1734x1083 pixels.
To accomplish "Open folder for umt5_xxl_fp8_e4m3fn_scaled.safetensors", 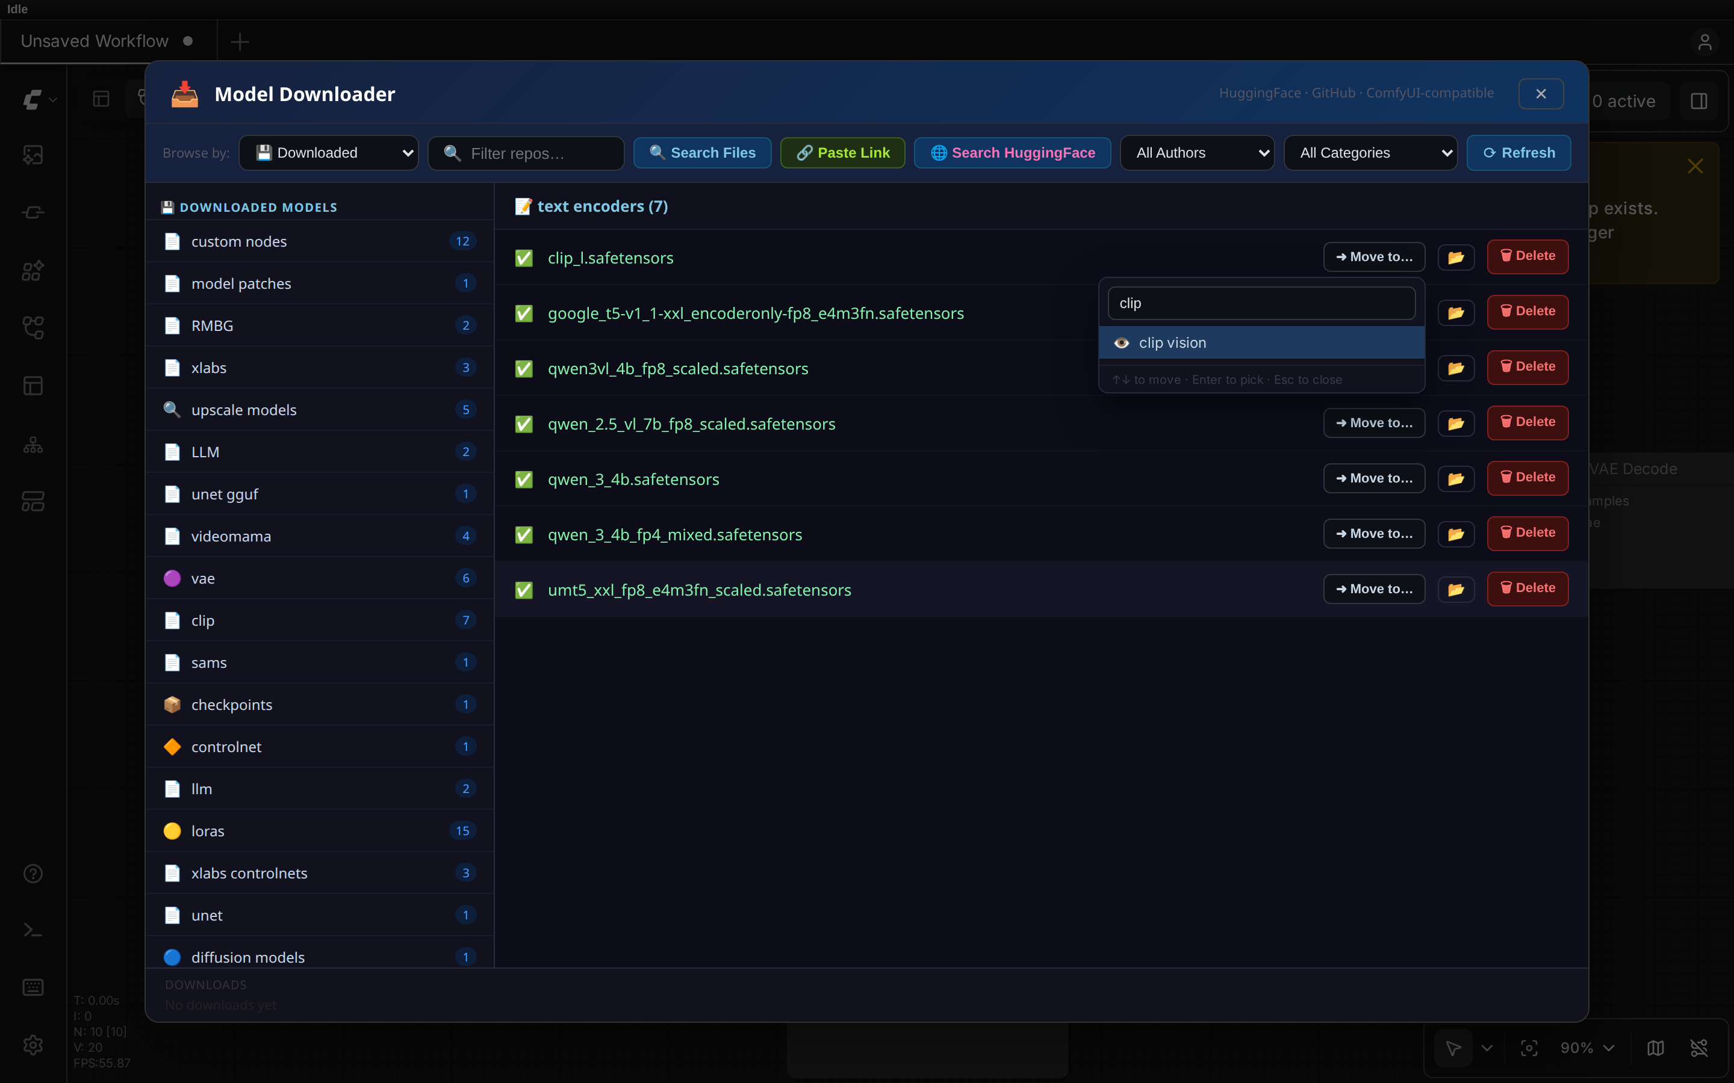I will 1455,590.
